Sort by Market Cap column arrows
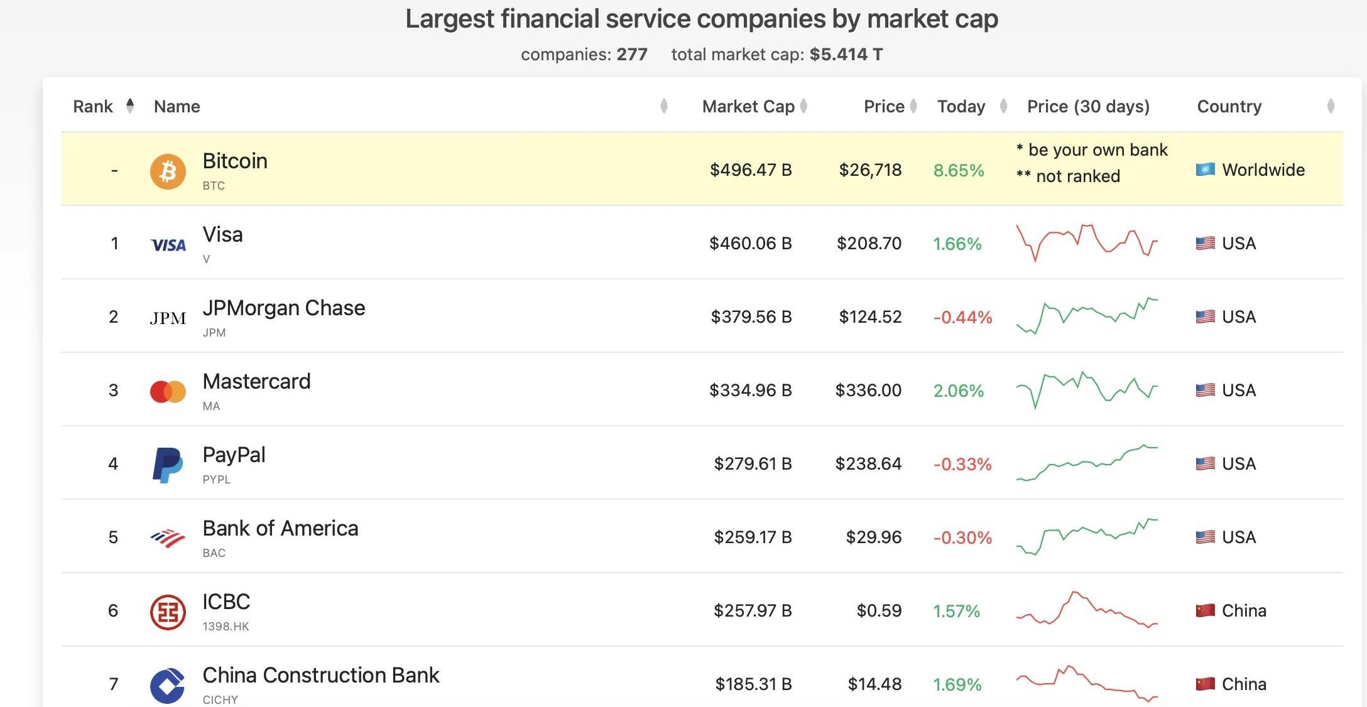 (x=803, y=106)
